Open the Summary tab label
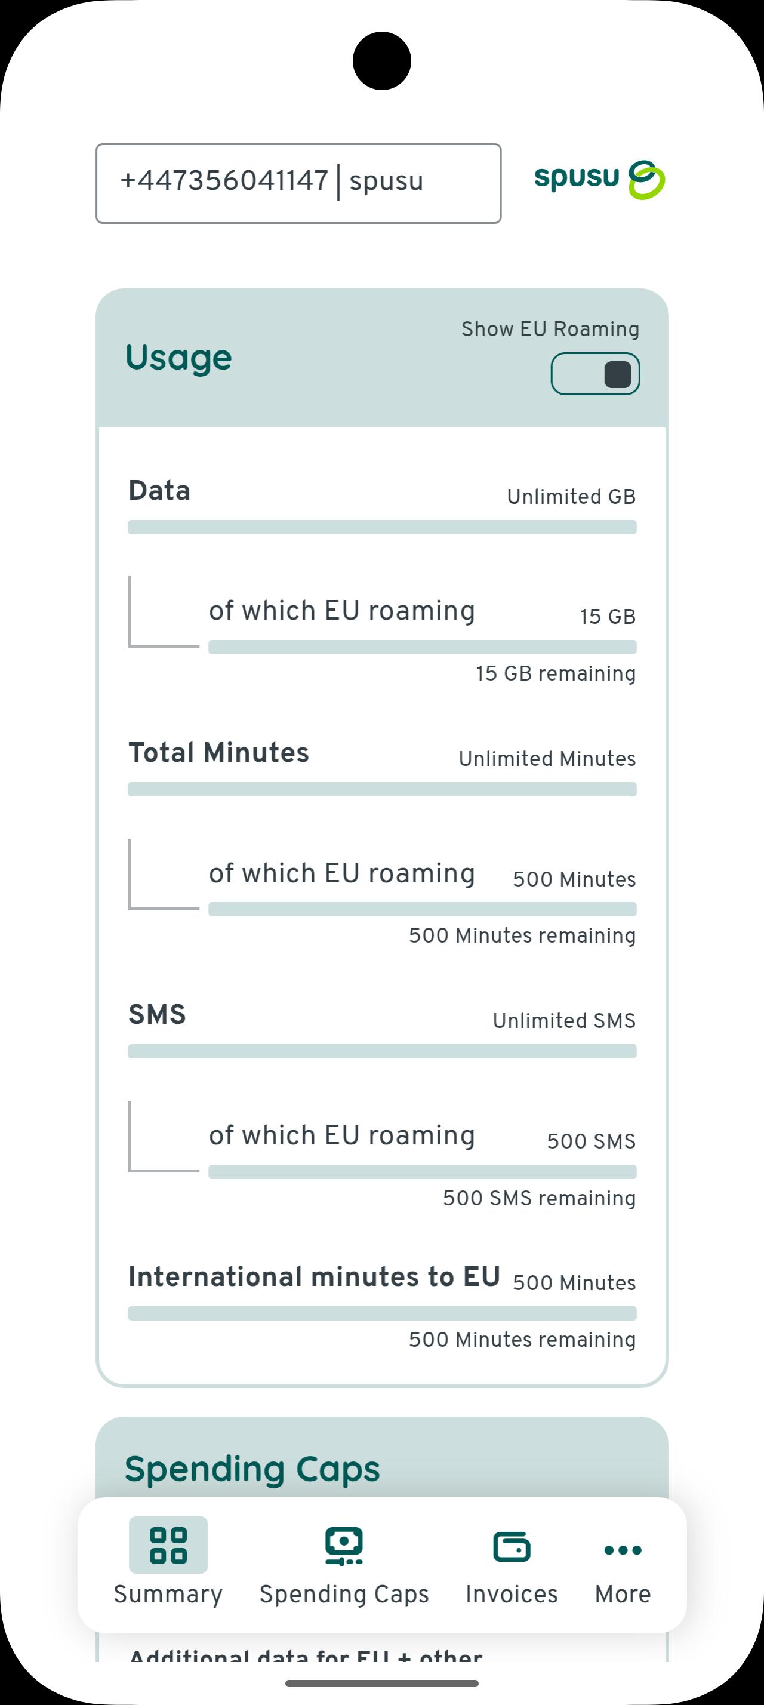Screen dimensions: 764x1705 pos(168,1594)
